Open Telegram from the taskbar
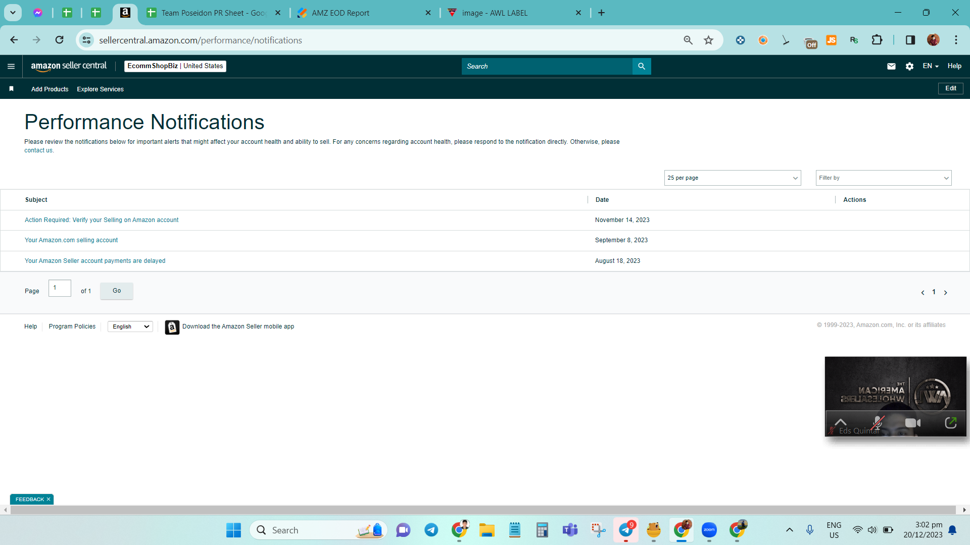970x545 pixels. 431,530
